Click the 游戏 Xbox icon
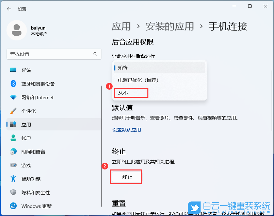 click(x=14, y=165)
